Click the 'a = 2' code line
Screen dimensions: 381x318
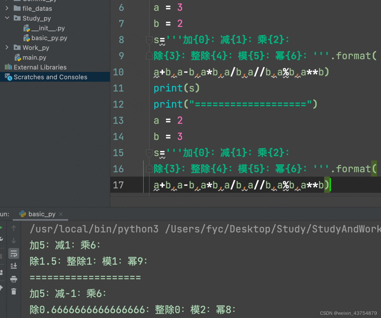click(168, 120)
